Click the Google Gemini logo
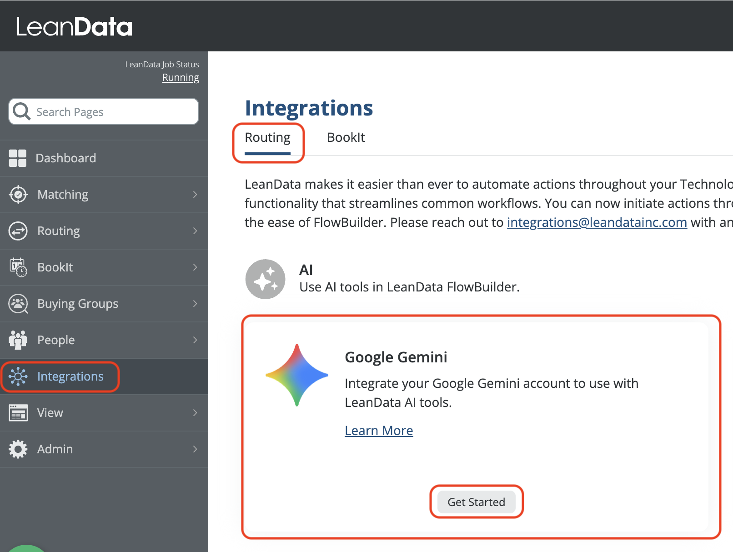The width and height of the screenshot is (733, 552). pyautogui.click(x=297, y=375)
